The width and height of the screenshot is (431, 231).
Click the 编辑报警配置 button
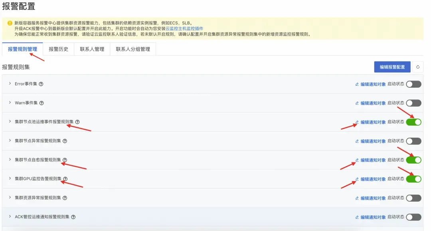pyautogui.click(x=392, y=67)
